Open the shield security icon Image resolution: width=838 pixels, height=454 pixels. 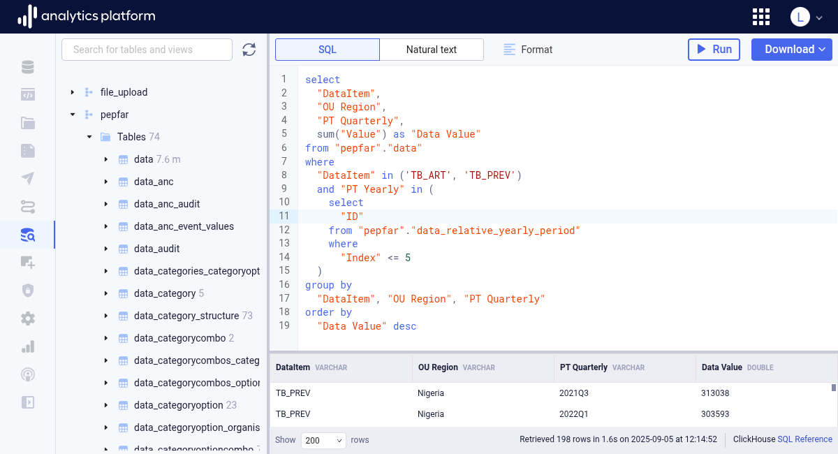tap(28, 291)
